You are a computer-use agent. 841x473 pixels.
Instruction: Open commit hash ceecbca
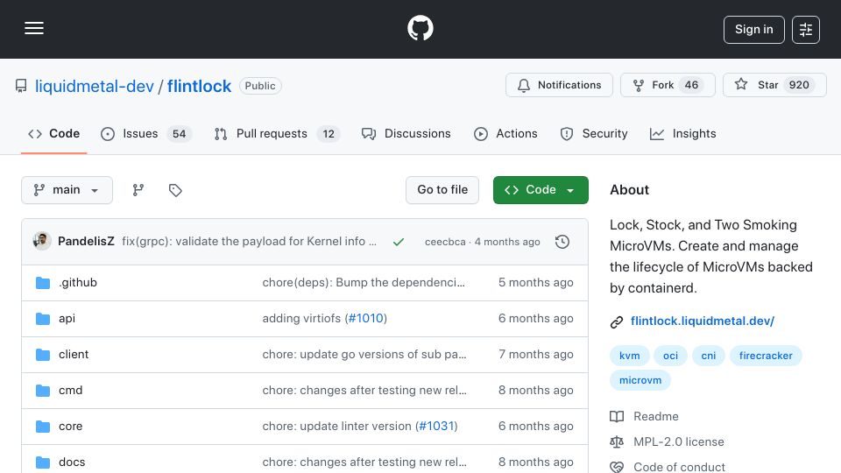445,242
